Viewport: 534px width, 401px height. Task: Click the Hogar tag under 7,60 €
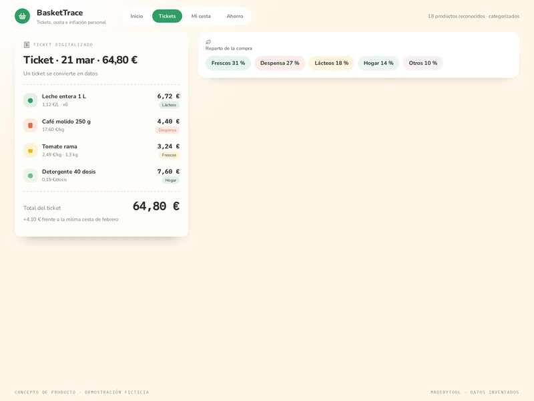tap(171, 180)
